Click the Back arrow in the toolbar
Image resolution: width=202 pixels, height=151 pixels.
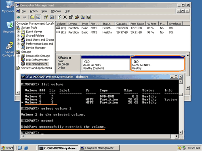click(19, 17)
